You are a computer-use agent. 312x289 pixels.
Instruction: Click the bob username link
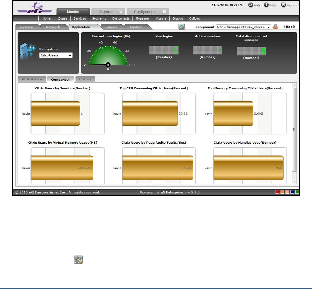257,5
